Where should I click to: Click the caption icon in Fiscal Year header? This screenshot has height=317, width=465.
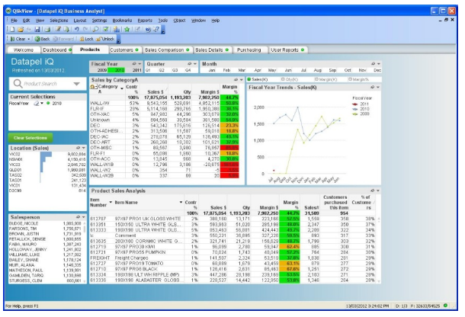[x=134, y=64]
